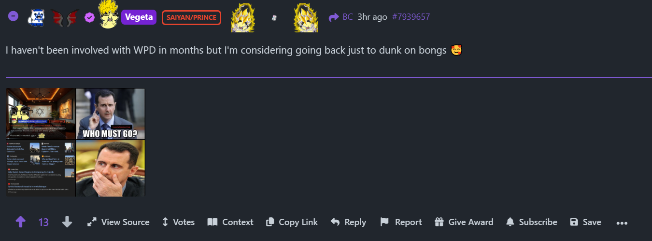This screenshot has width=652, height=241.
Task: Click the red bat wings badge icon
Action: point(65,17)
